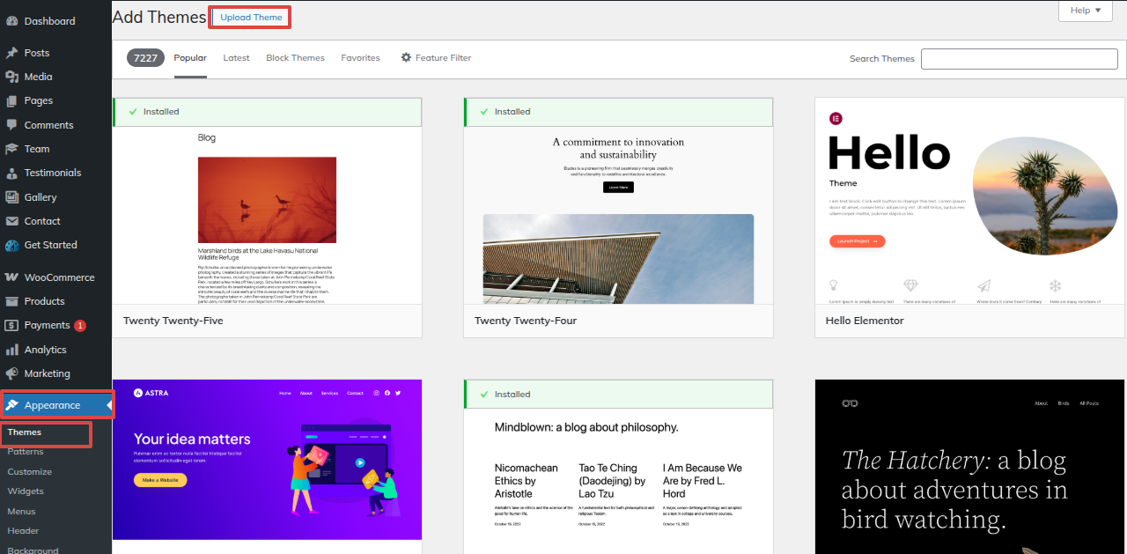Open the Feature Filter options
1127x554 pixels.
[x=436, y=58]
